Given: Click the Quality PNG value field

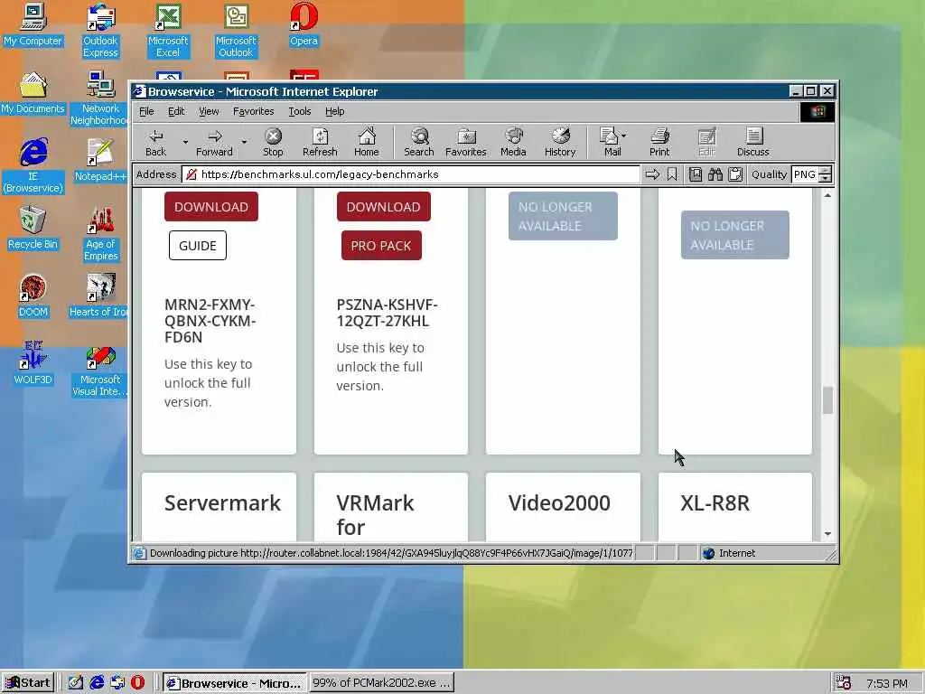Looking at the screenshot, I should [805, 174].
